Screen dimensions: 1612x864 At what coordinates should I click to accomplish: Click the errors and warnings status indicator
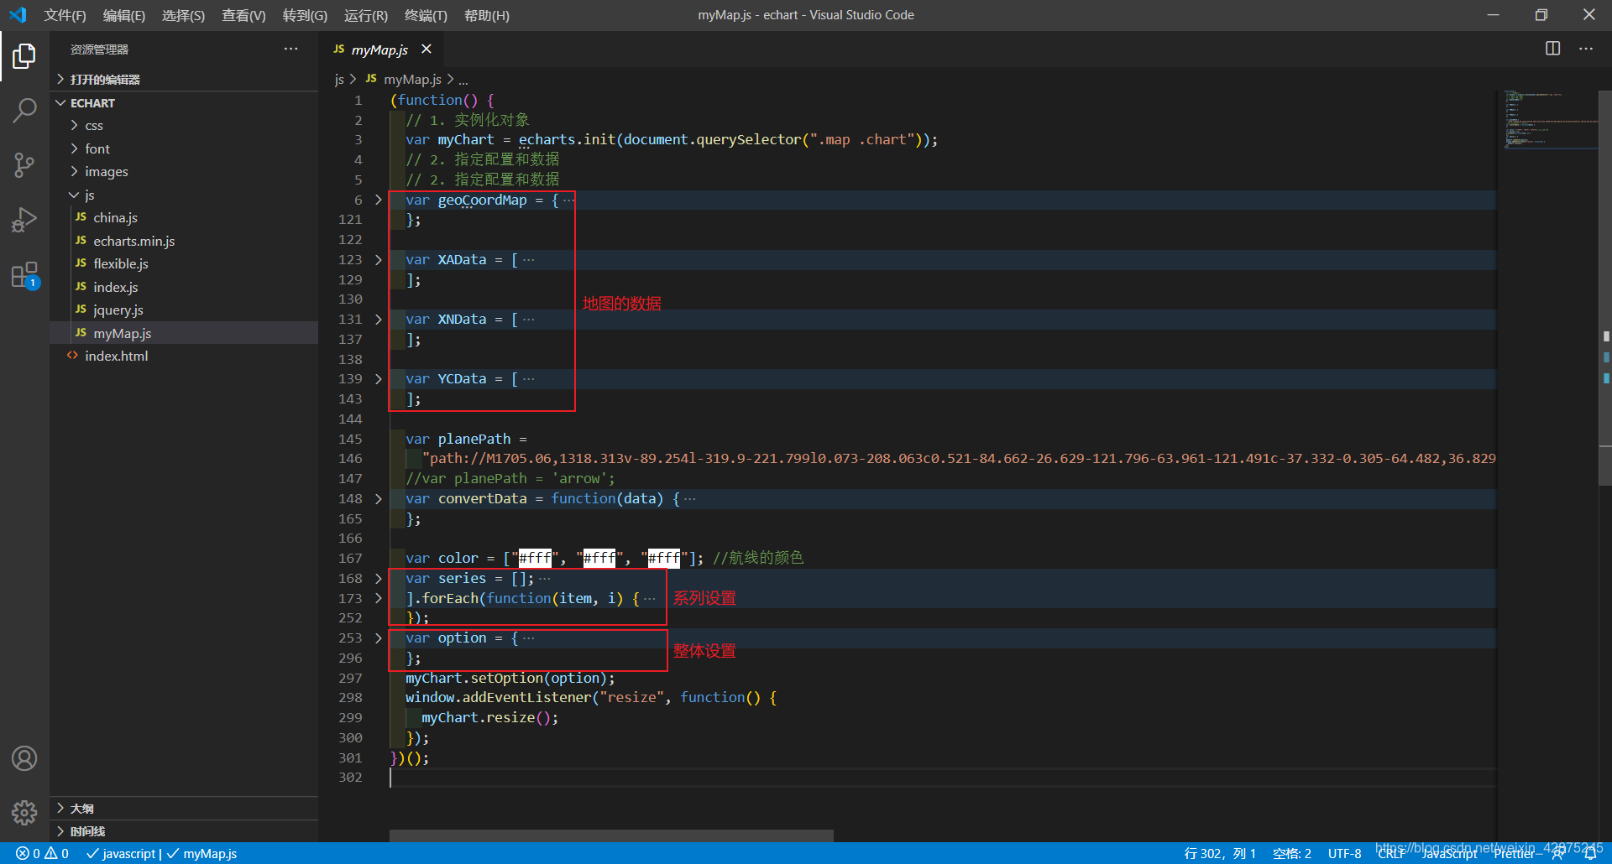[x=43, y=853]
